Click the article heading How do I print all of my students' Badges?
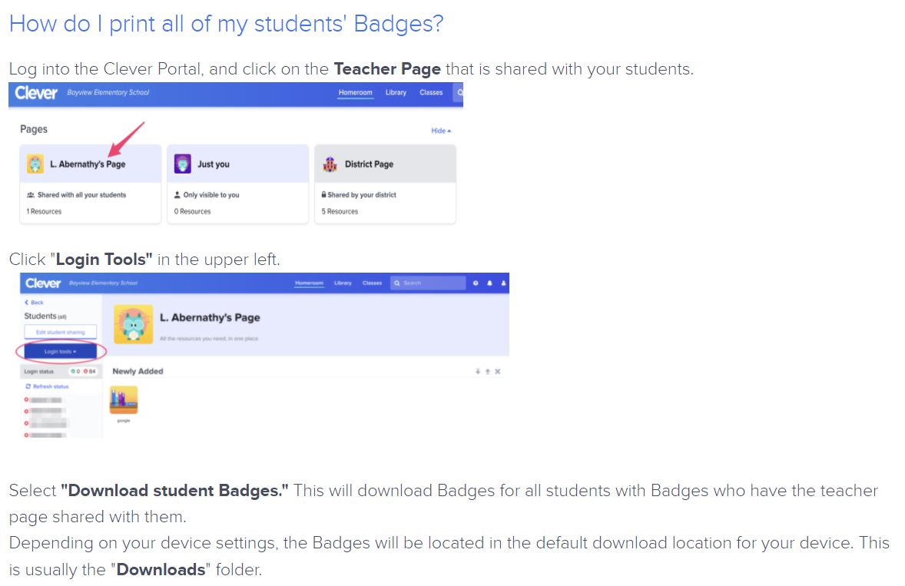This screenshot has height=586, width=905. pyautogui.click(x=226, y=24)
